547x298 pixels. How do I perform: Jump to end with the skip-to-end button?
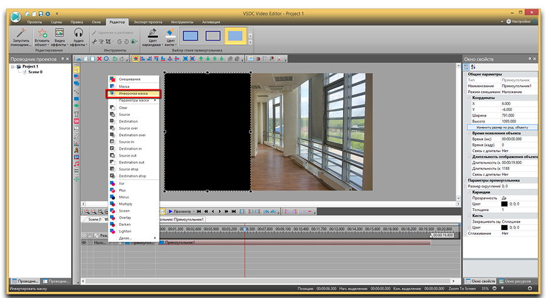click(234, 211)
